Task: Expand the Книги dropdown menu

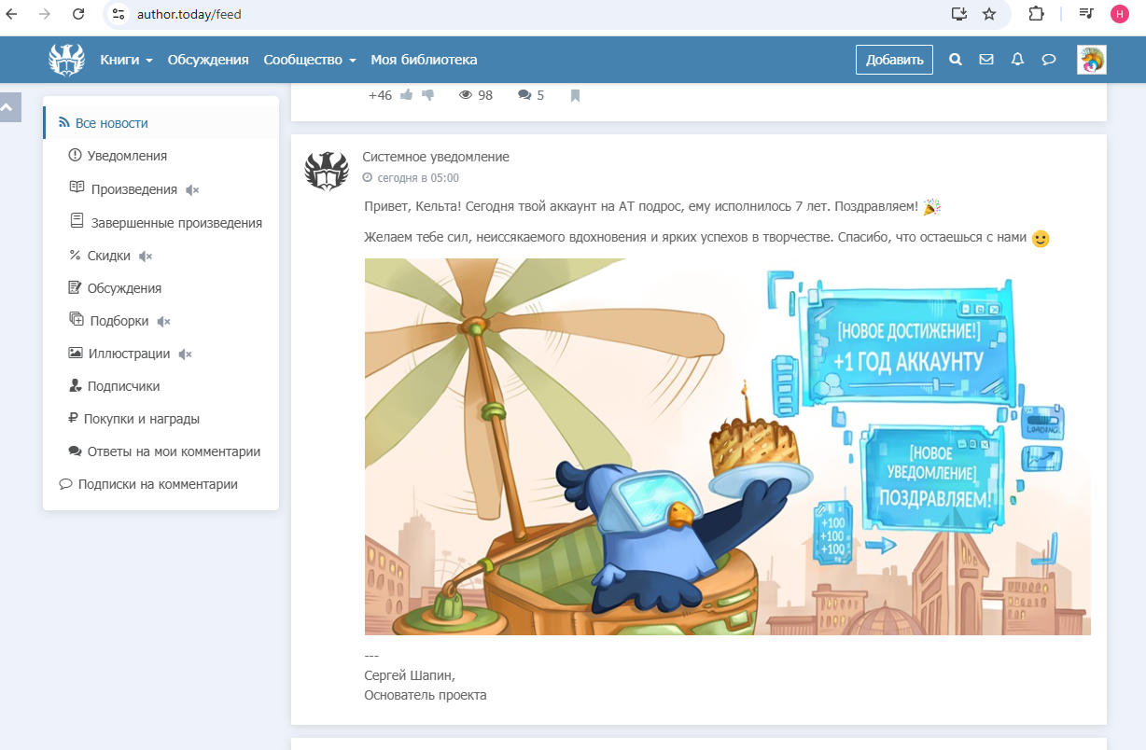Action: (126, 60)
